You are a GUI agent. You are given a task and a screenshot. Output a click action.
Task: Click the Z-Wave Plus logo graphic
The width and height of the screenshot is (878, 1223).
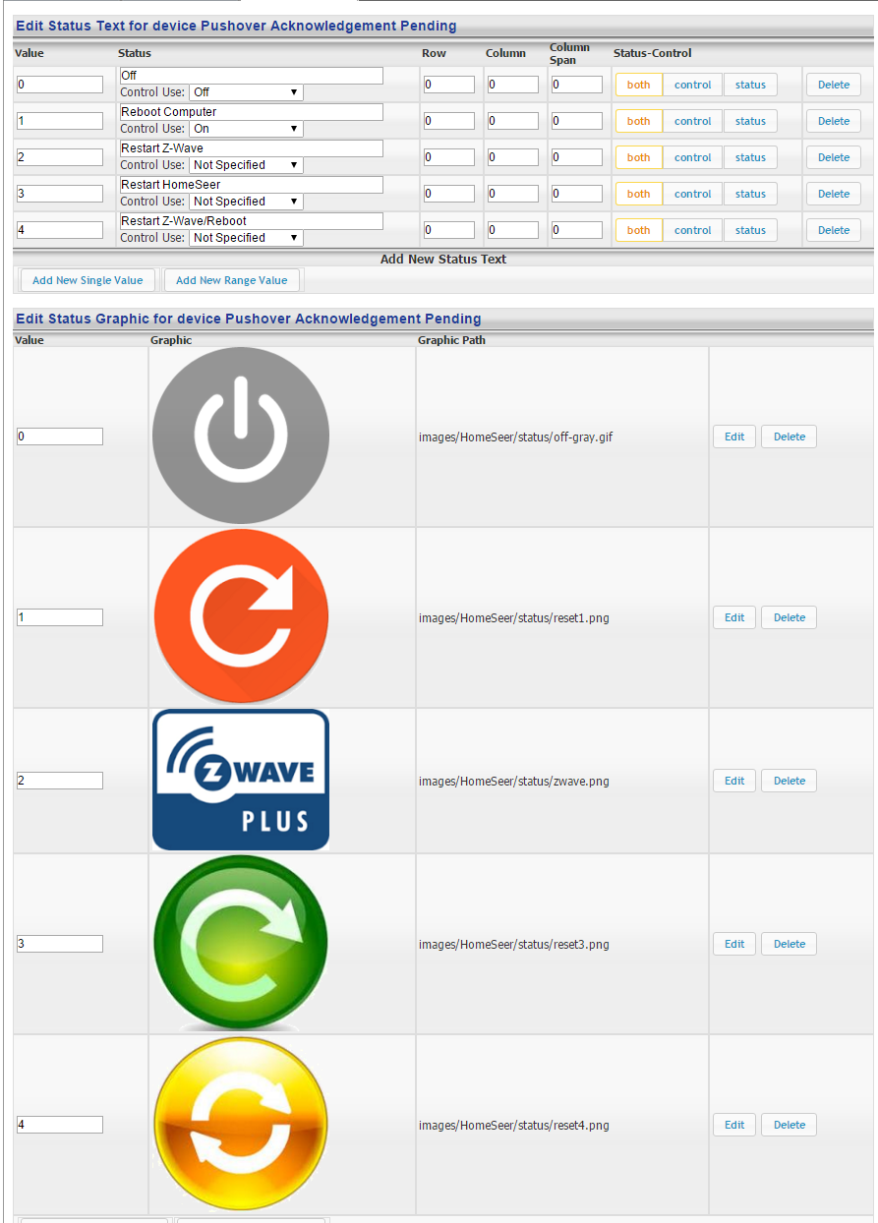pyautogui.click(x=241, y=780)
